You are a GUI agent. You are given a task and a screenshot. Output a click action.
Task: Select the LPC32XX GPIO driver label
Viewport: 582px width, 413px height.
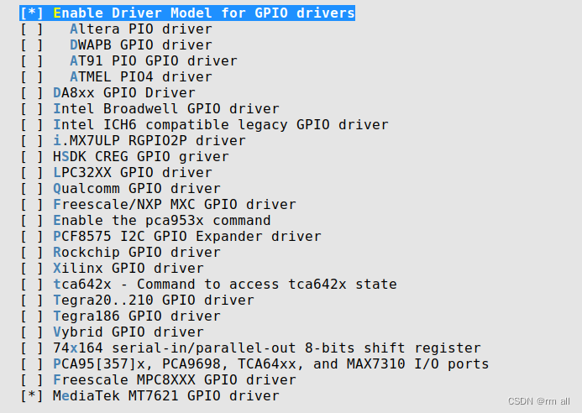click(x=133, y=173)
